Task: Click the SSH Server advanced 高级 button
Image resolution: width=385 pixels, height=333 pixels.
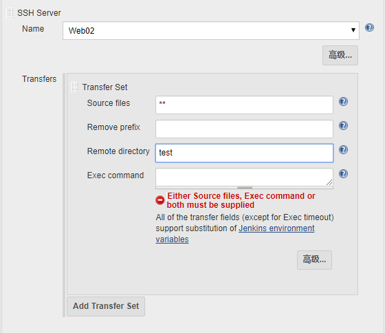Action: [x=340, y=55]
